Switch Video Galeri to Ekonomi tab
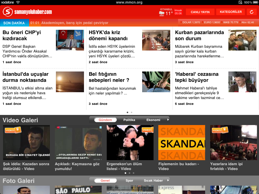The width and height of the screenshot is (259, 194). [153, 120]
